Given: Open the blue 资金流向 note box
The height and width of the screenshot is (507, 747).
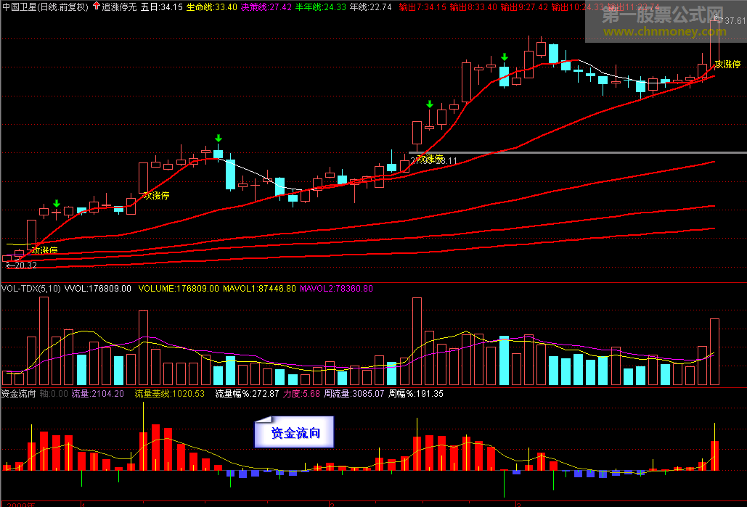Looking at the screenshot, I should 294,432.
